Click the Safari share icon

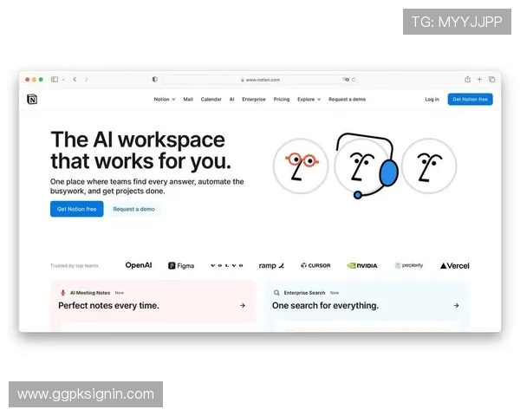click(x=467, y=79)
